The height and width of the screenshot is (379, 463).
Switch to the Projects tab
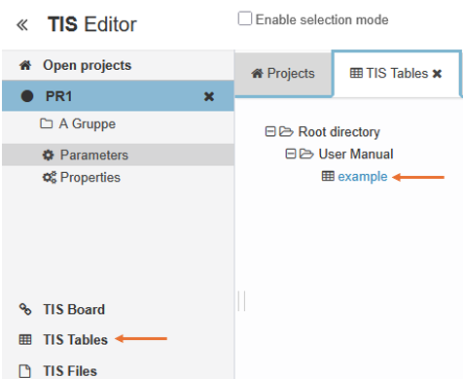pyautogui.click(x=283, y=74)
